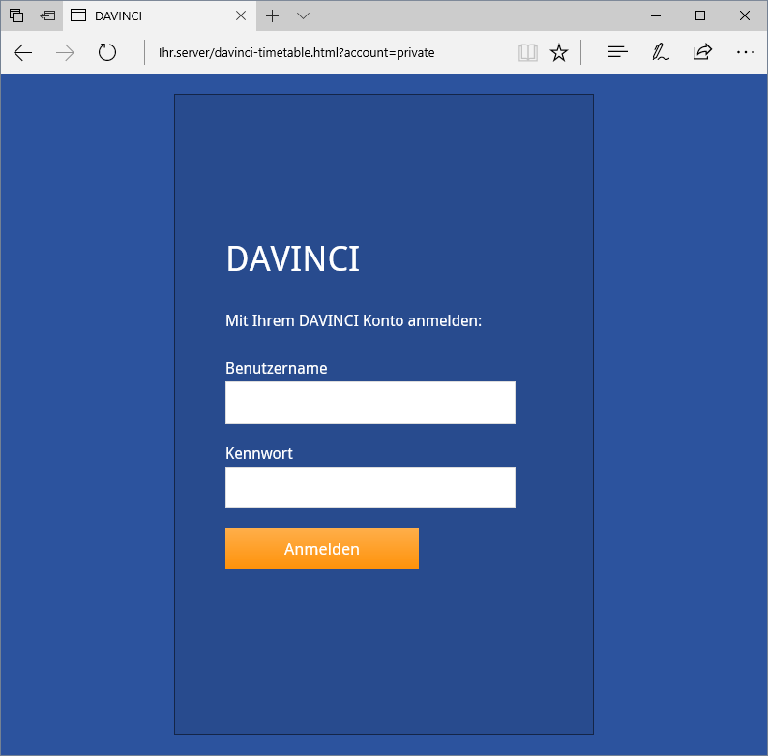Click the forward navigation arrow
Screen dimensions: 768x756
coord(66,52)
